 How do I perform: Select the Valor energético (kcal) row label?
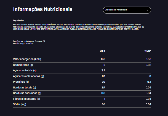(27, 59)
